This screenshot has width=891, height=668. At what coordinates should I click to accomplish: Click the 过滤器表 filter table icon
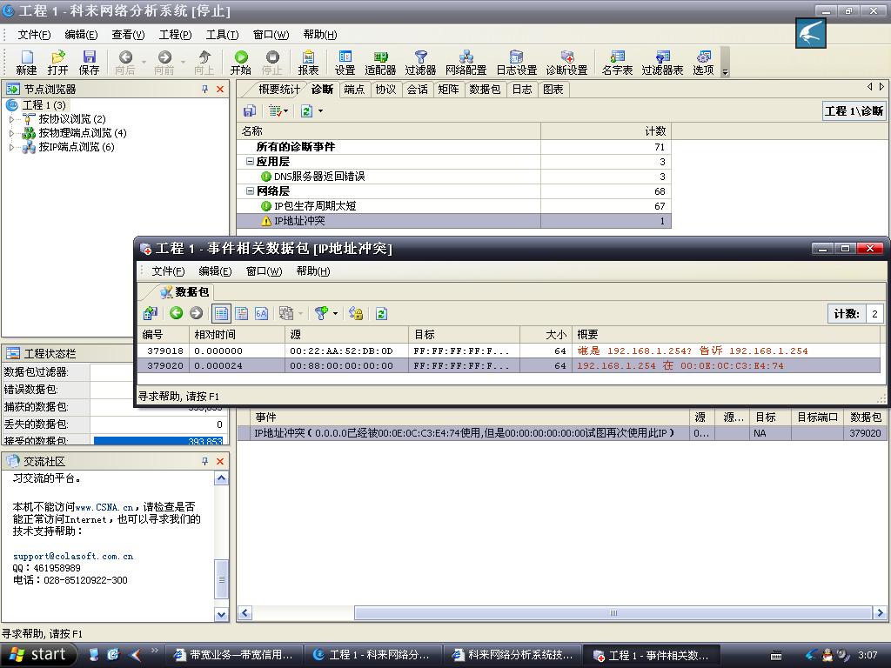pos(662,62)
